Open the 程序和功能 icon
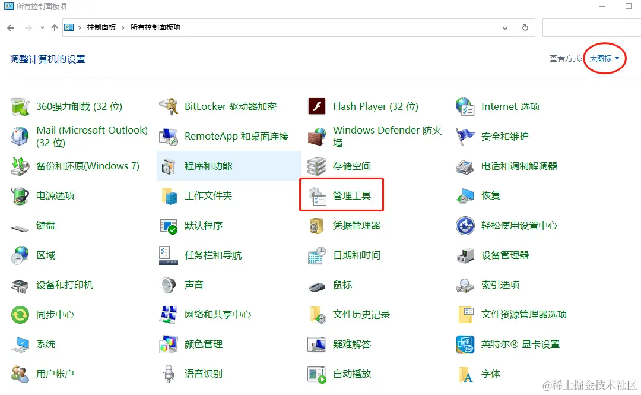 point(169,166)
